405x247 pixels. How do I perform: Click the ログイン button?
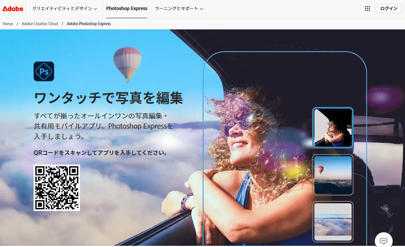pyautogui.click(x=389, y=9)
